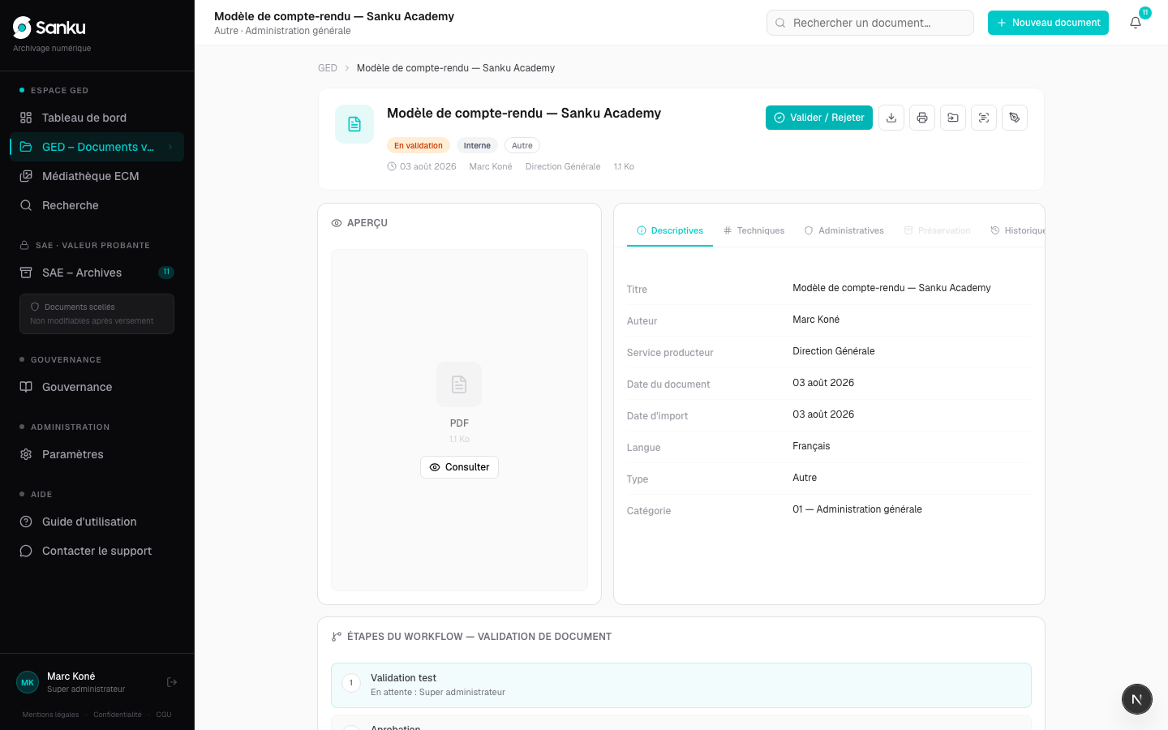The height and width of the screenshot is (730, 1168).
Task: Click Validation test workflow step
Action: tap(681, 685)
